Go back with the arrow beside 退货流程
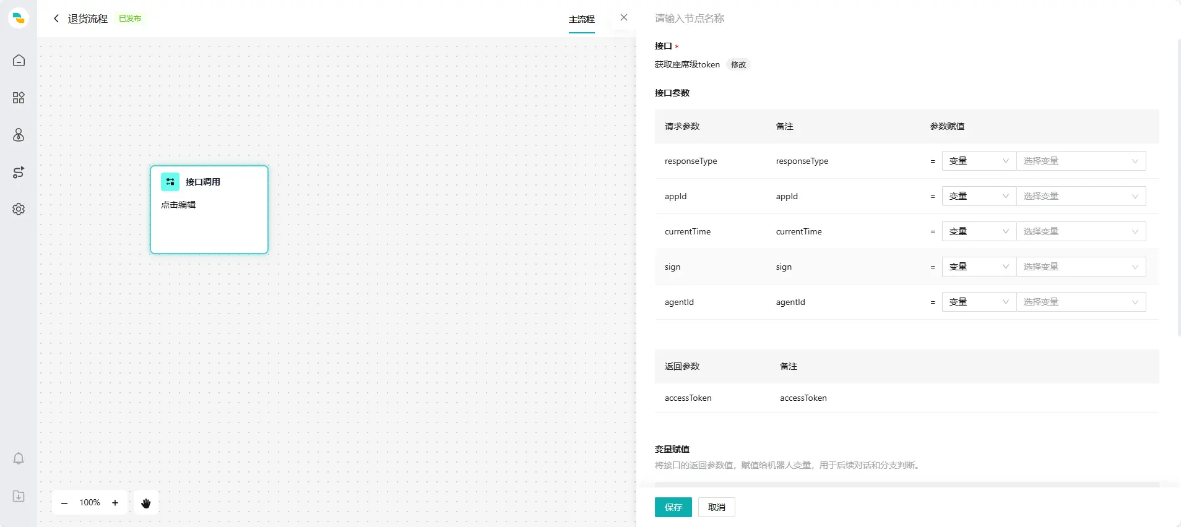Image resolution: width=1181 pixels, height=527 pixels. point(56,19)
